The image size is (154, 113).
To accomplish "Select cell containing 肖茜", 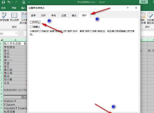I will pyautogui.click(x=15, y=63).
